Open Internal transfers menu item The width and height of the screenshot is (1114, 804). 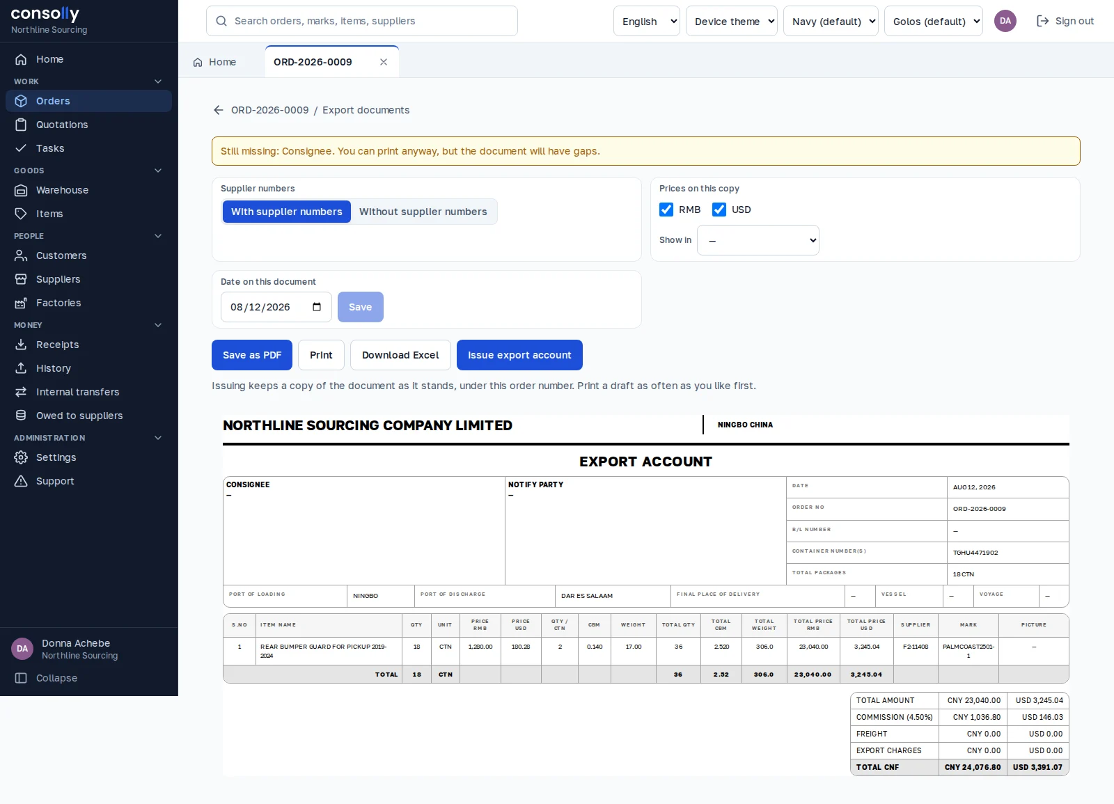88,392
